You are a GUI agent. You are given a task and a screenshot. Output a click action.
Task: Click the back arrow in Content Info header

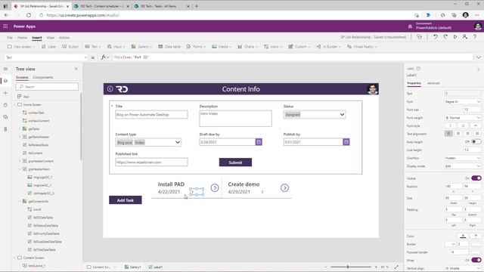point(110,89)
